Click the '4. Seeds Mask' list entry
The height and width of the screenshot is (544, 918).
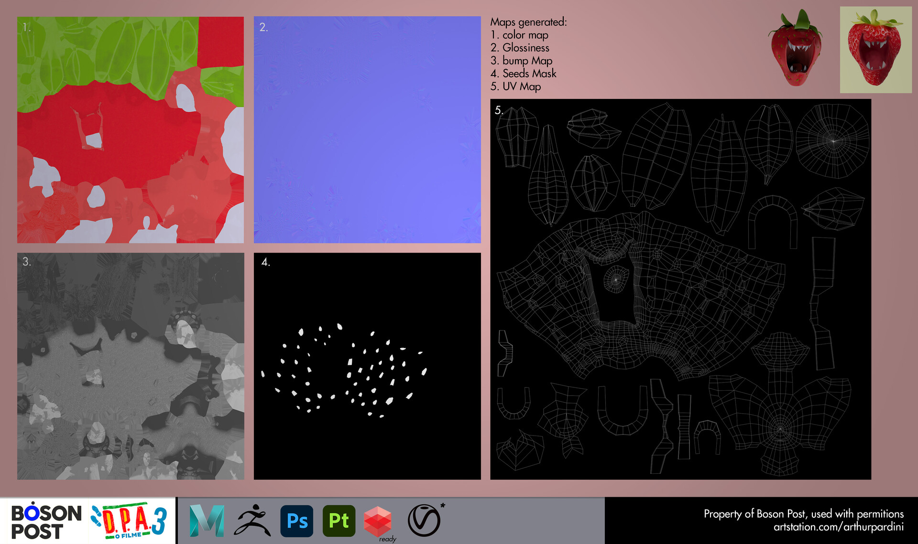click(x=524, y=74)
